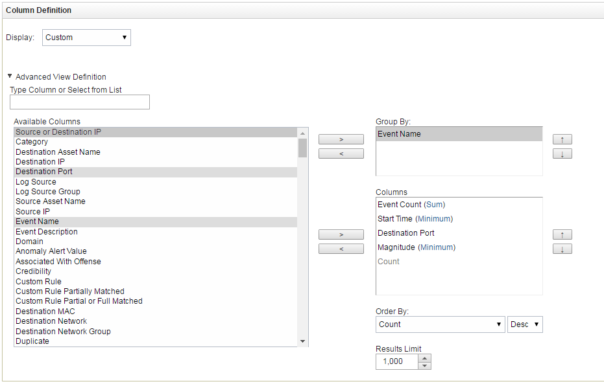Click the upper left-arrow to remove from Group By

pos(341,153)
